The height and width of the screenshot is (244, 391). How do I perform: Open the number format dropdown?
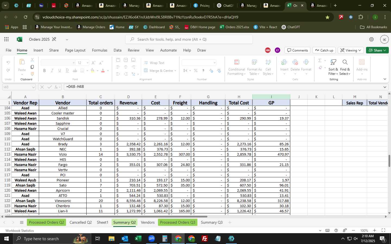(x=215, y=63)
